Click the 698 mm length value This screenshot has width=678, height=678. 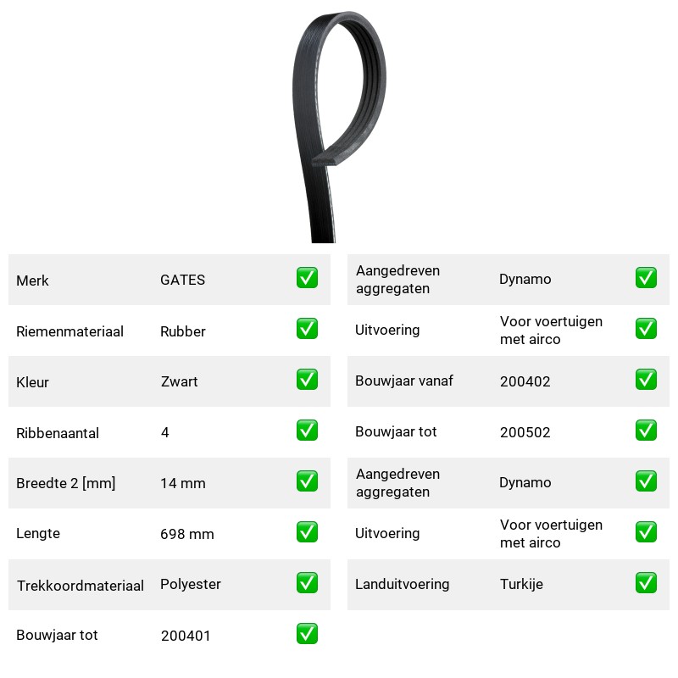[x=186, y=534]
